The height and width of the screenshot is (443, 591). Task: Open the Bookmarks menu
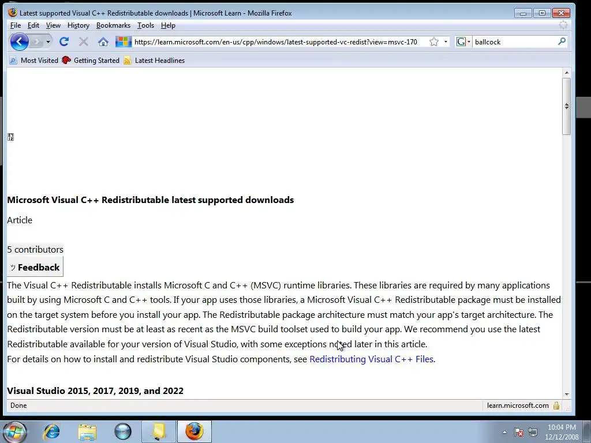(x=113, y=25)
